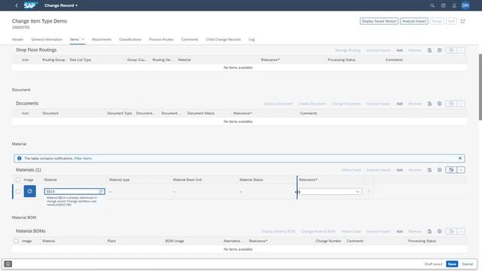This screenshot has width=482, height=271.
Task: Click the export icon in Materials toolbar
Action: click(451, 170)
